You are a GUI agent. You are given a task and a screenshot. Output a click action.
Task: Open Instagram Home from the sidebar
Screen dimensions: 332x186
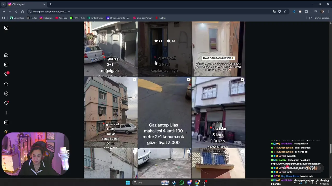pyautogui.click(x=6, y=55)
